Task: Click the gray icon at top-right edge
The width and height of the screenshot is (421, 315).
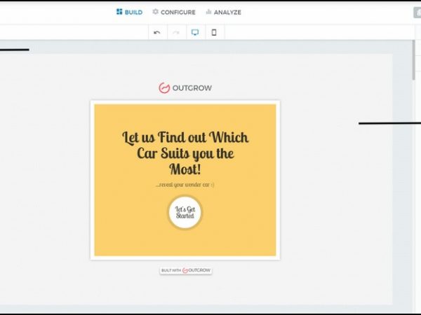Action: pyautogui.click(x=417, y=12)
